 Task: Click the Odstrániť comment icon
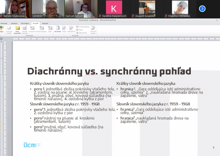(x=32, y=28)
